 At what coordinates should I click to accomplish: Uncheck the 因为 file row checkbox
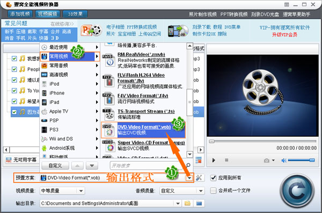(14, 112)
